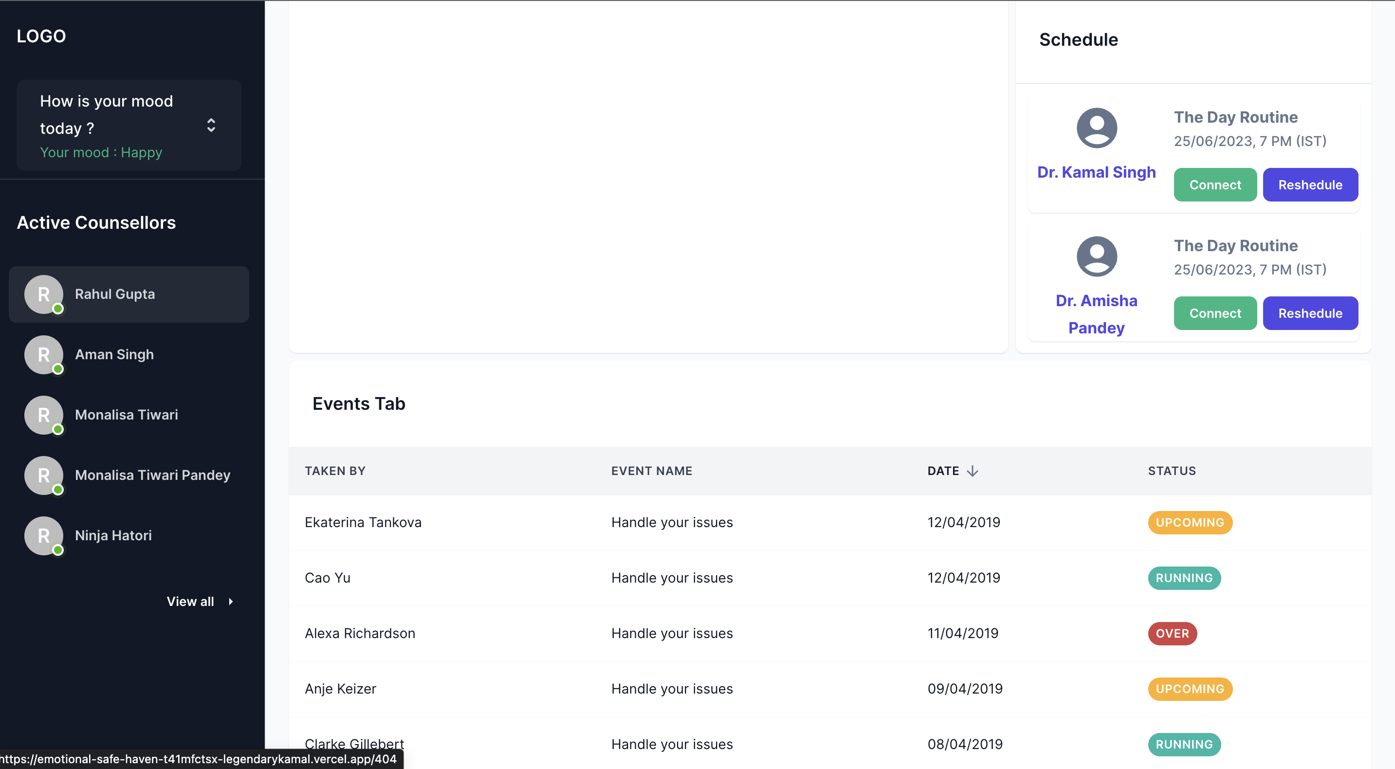1395x769 pixels.
Task: Click the arrow next to View all
Action: pyautogui.click(x=231, y=601)
